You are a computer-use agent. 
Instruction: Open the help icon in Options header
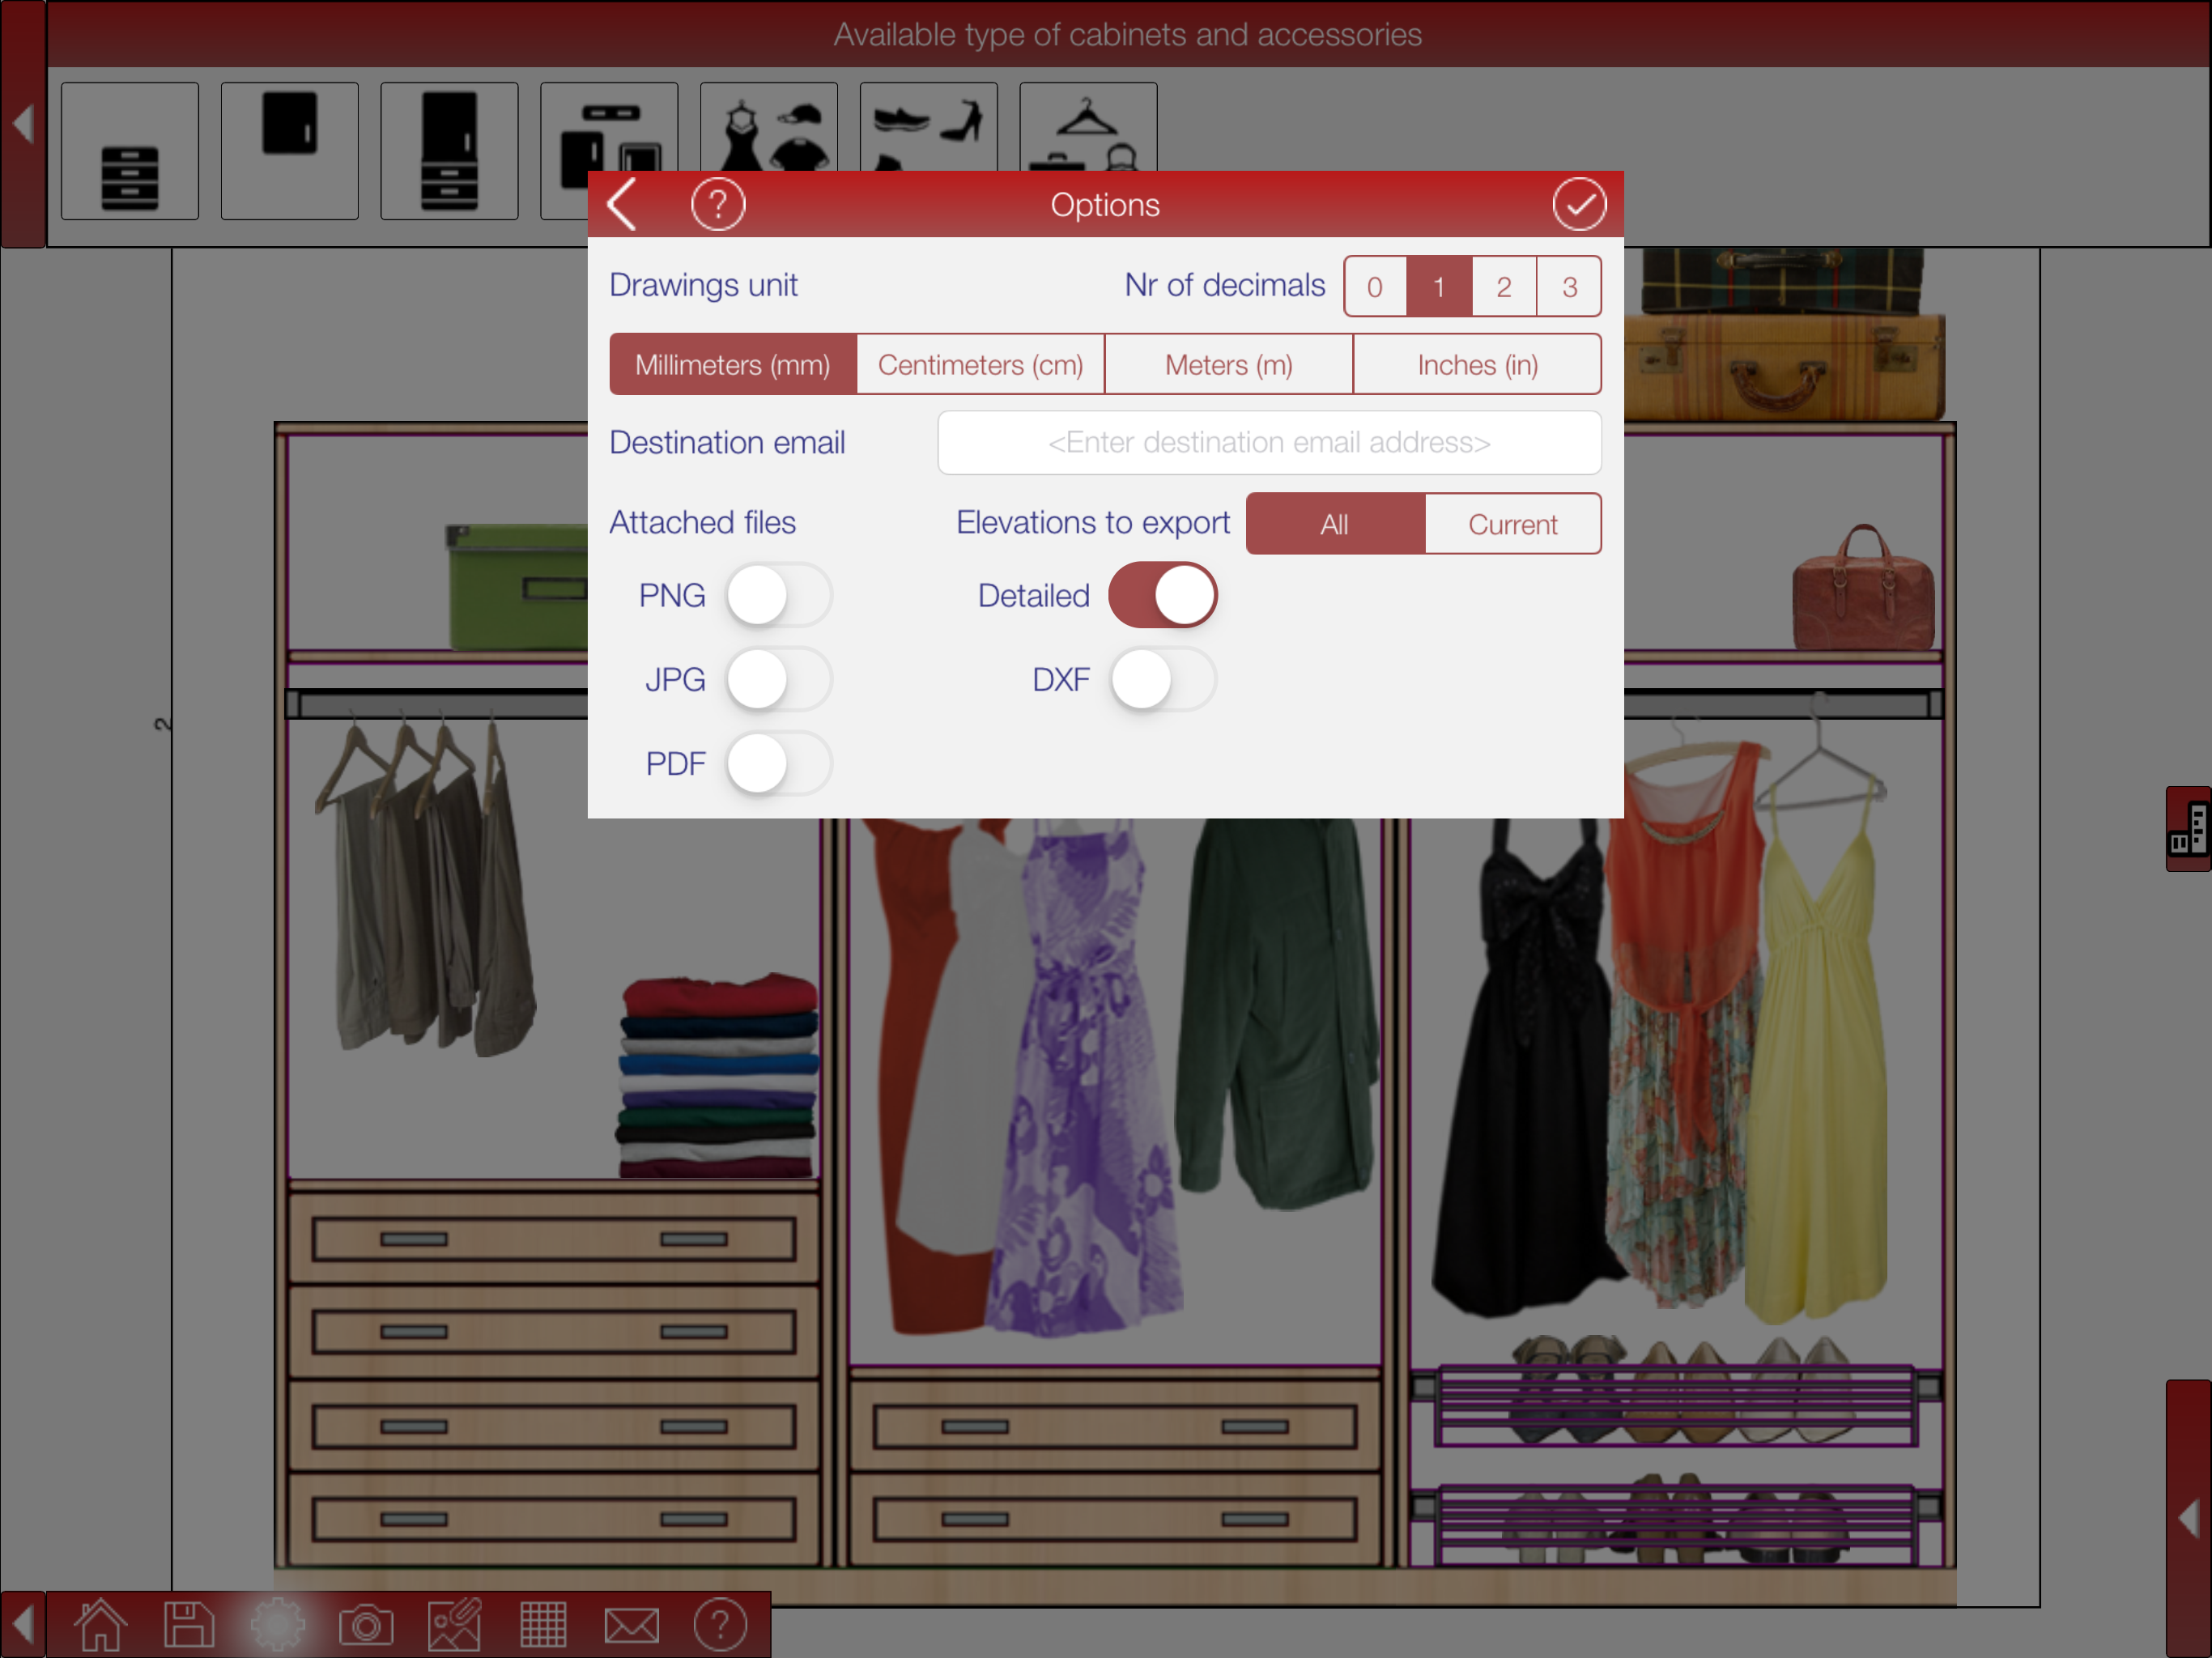click(x=717, y=205)
